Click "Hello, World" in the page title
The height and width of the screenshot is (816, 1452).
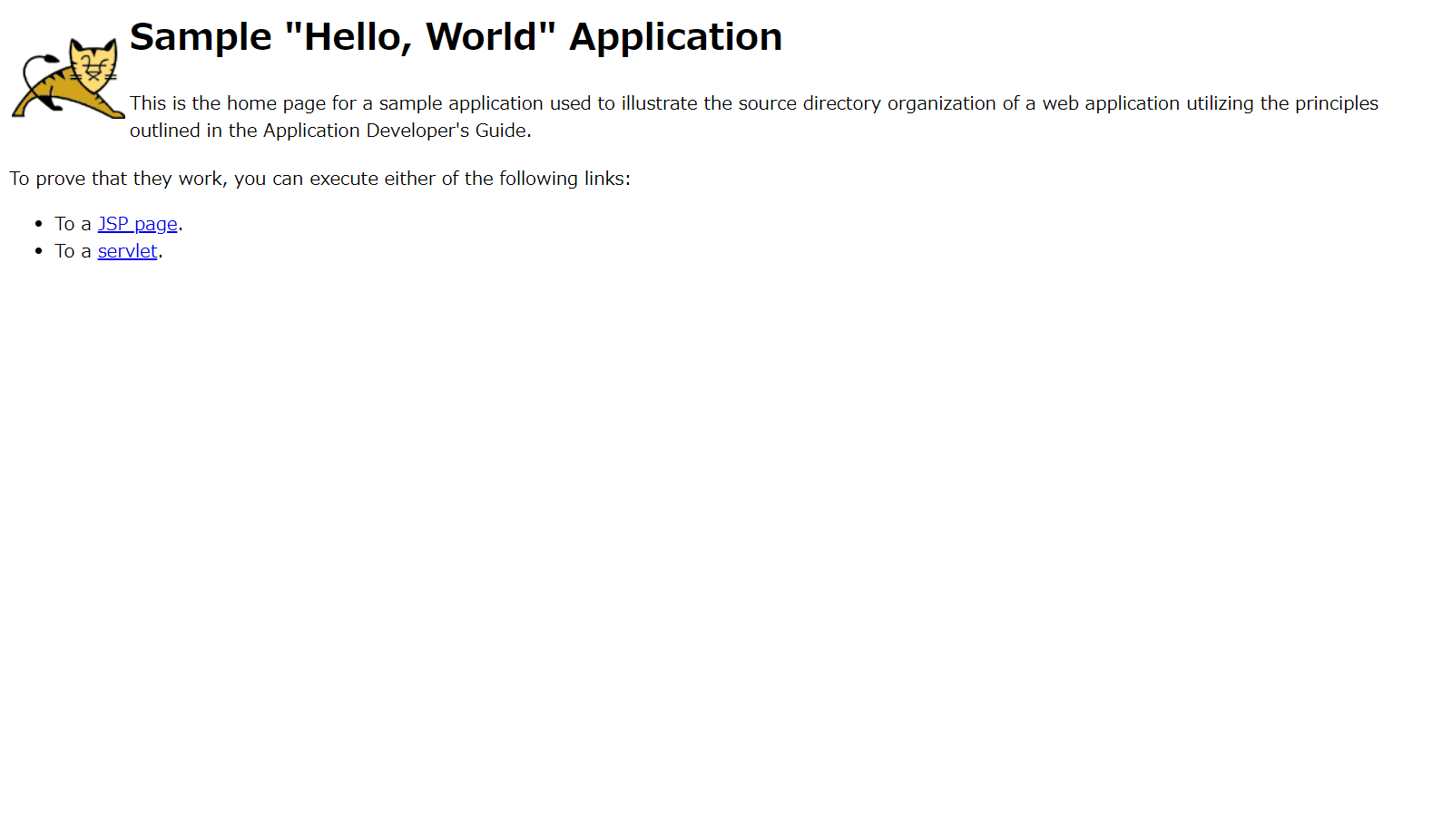point(420,37)
